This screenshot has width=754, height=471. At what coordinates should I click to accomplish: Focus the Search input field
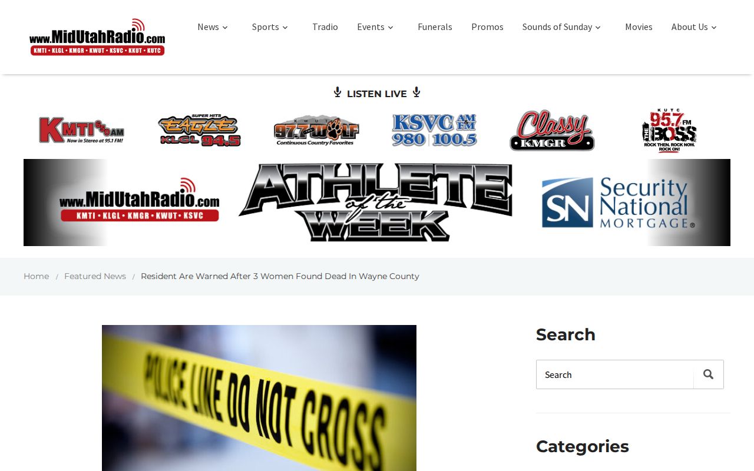point(615,374)
